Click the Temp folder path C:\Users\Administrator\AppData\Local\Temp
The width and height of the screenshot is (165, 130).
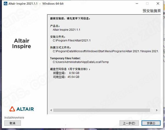[81, 62]
